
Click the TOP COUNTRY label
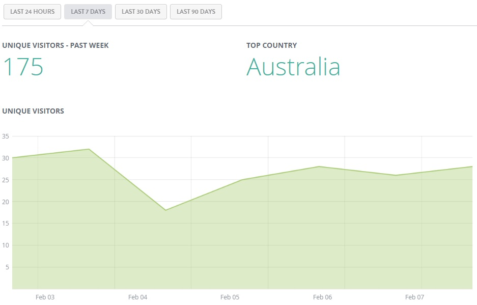coord(271,45)
